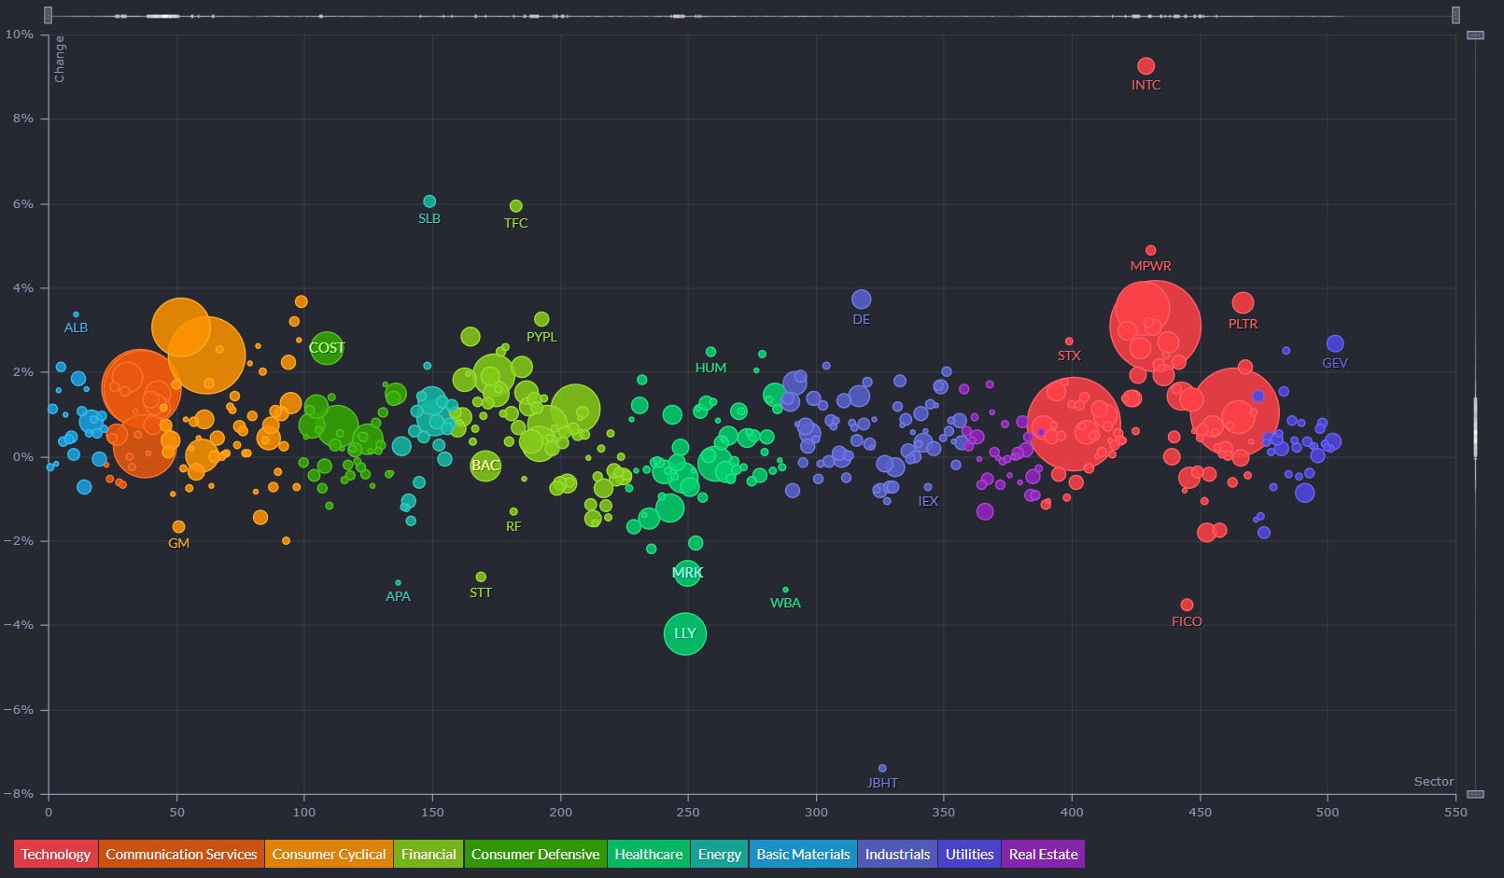Click the "10%" y-axis label
Image resolution: width=1504 pixels, height=878 pixels.
click(20, 34)
